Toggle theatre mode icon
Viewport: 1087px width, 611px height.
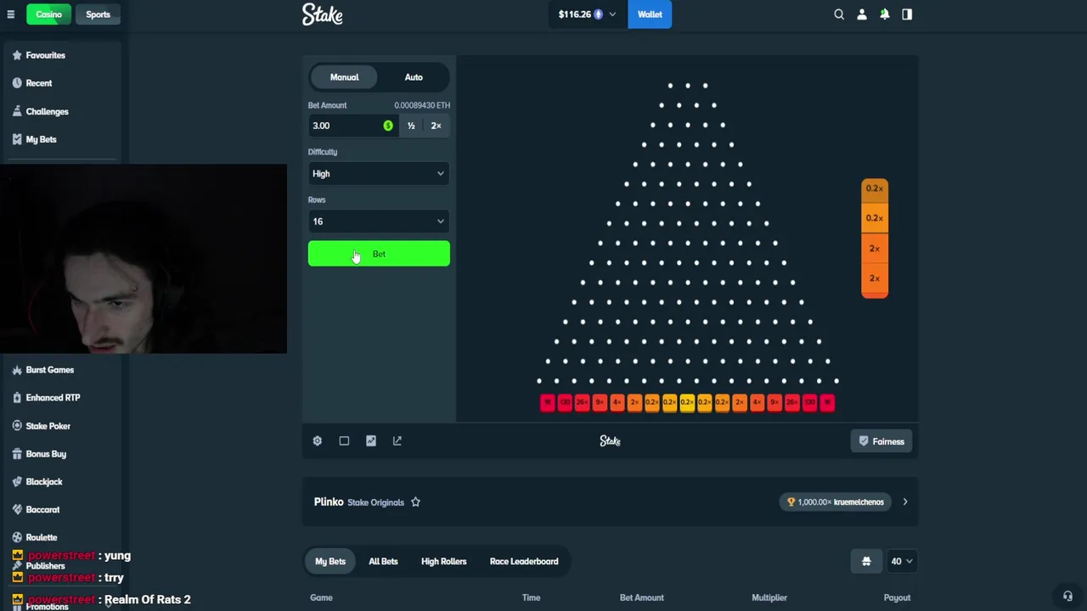(x=344, y=441)
